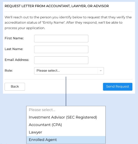This screenshot has height=144, width=138.
Task: Click into the Email Address field
Action: 61,60
